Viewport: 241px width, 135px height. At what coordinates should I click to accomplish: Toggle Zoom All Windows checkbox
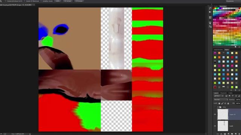(25, 1)
